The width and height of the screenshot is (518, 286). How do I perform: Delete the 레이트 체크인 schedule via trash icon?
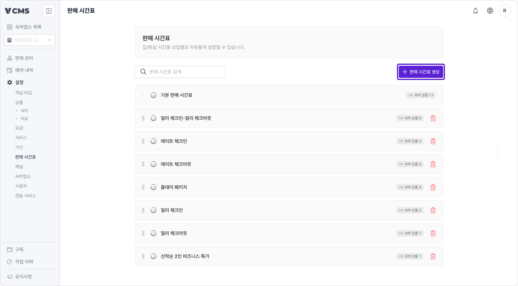click(433, 141)
